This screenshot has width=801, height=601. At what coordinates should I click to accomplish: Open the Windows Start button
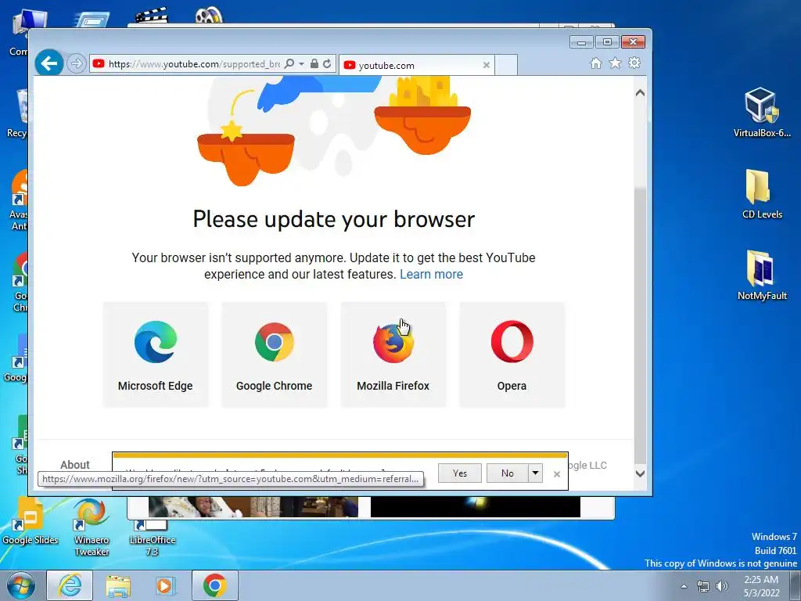[x=20, y=585]
